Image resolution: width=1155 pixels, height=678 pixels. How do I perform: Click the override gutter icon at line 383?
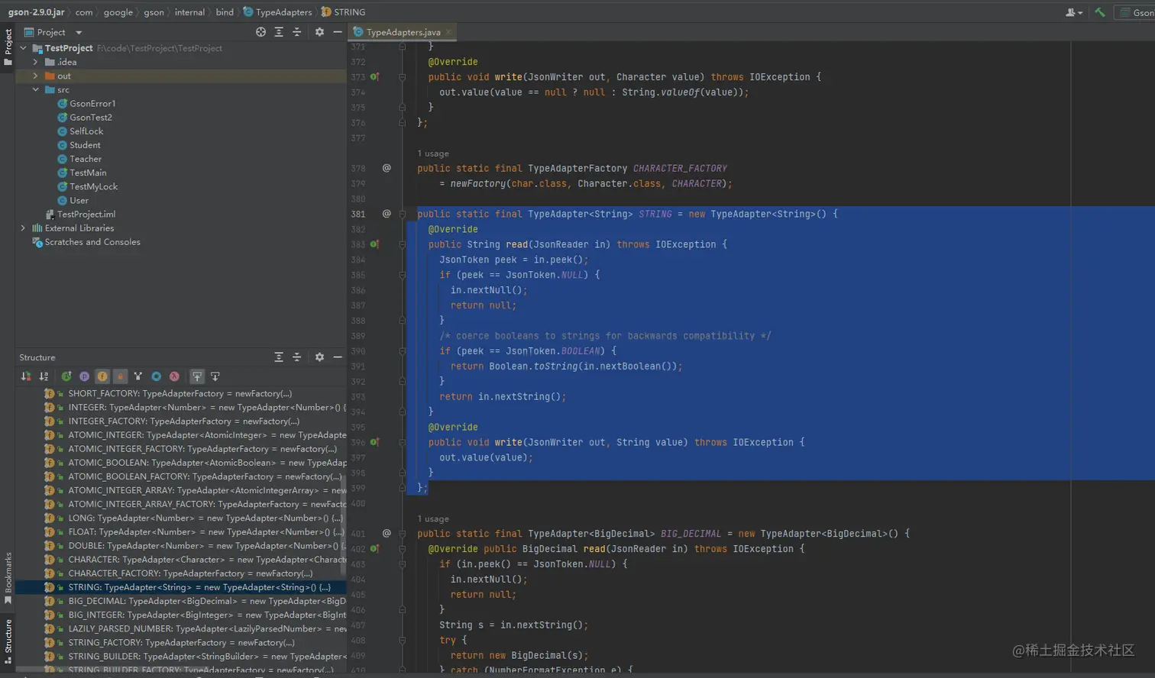click(375, 244)
